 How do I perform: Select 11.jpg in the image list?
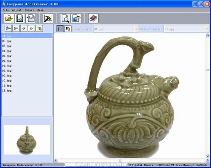point(27,86)
